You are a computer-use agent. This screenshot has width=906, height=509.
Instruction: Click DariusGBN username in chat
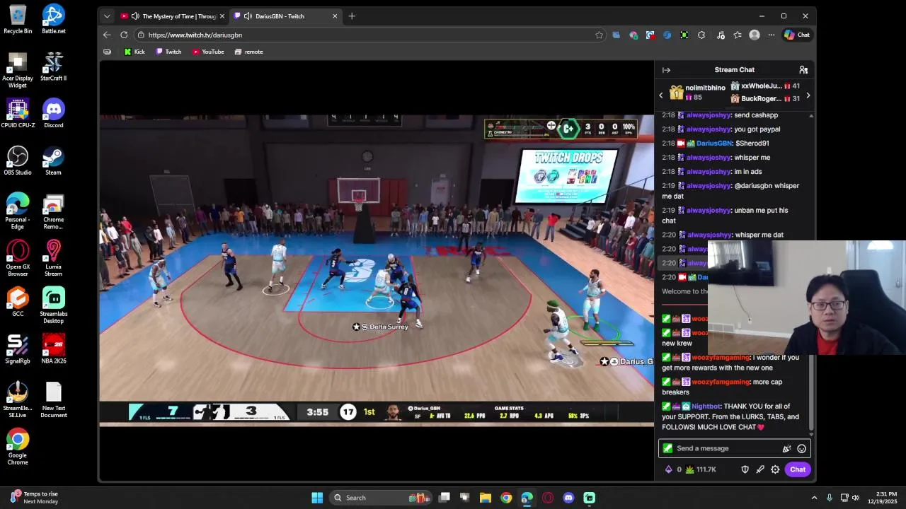click(713, 144)
